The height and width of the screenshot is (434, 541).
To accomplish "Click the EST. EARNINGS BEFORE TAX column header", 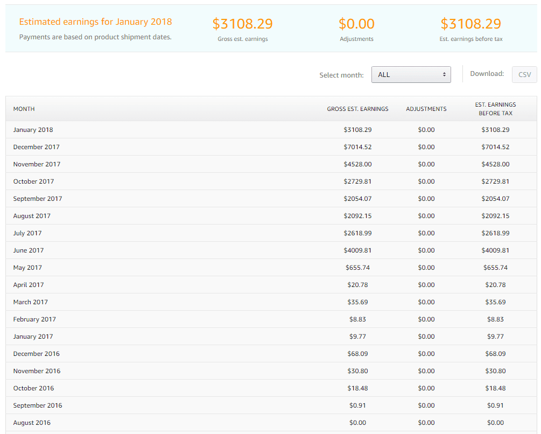I will pos(495,109).
